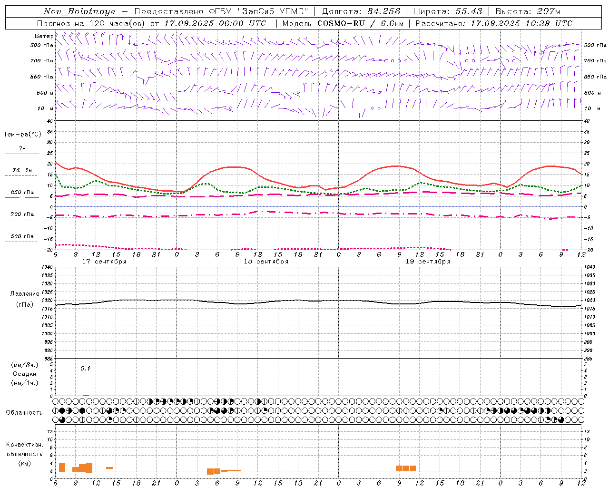Click the elevation value Высота: 207м
This screenshot has height=487, width=609.
(x=528, y=11)
